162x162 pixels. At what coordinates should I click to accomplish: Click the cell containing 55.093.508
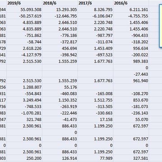(24, 9)
